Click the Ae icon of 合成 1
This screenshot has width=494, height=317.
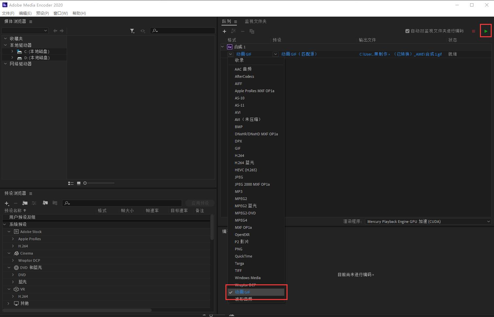[x=230, y=47]
